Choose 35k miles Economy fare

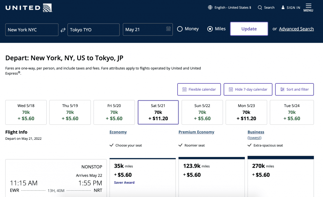143,178
